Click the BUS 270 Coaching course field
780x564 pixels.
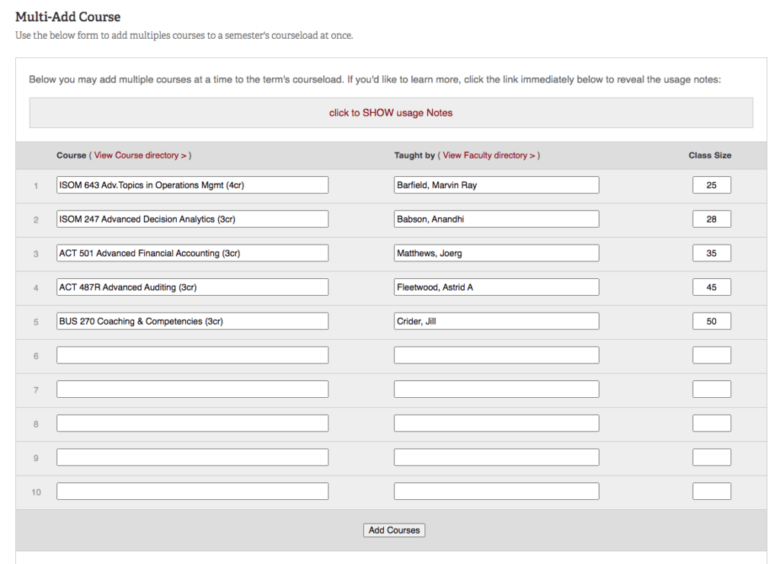[x=192, y=322]
